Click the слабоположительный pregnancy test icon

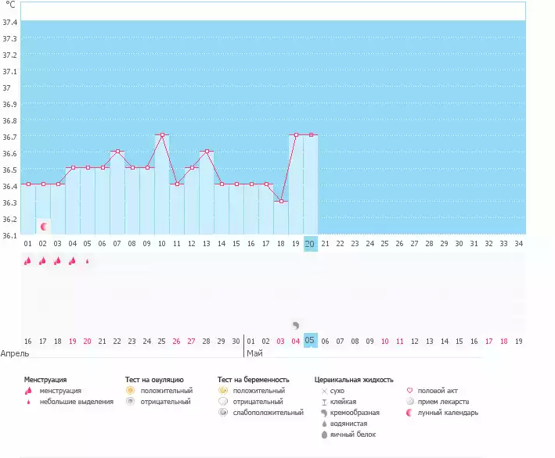point(223,413)
